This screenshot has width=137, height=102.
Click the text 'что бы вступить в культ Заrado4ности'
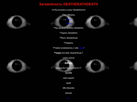(68, 10)
